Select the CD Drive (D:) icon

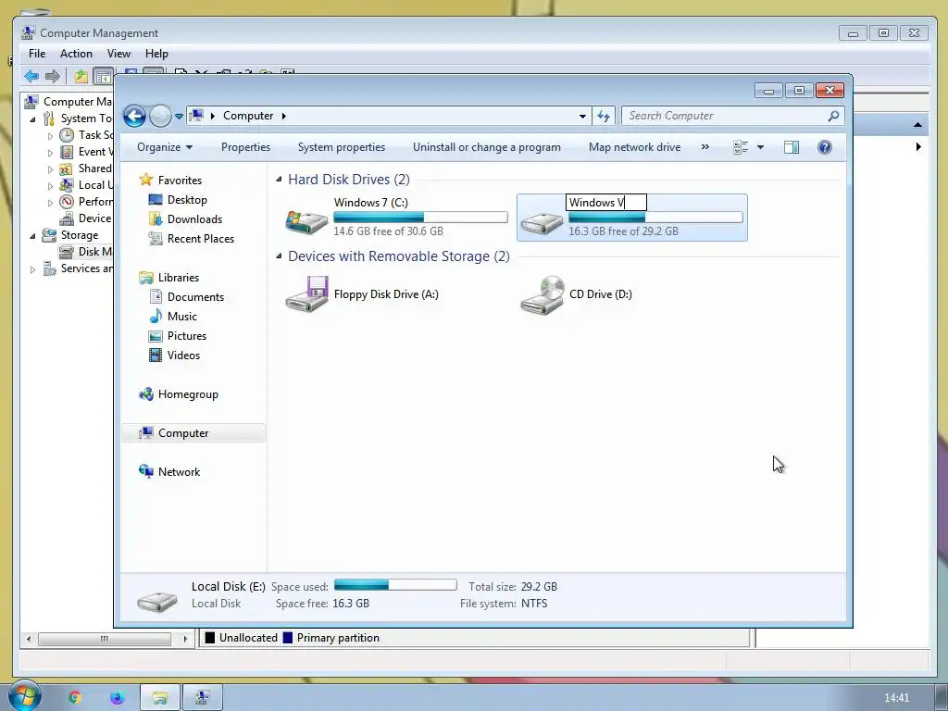point(542,294)
